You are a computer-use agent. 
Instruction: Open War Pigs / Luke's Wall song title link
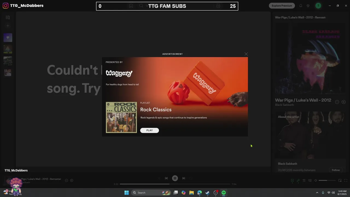click(303, 100)
